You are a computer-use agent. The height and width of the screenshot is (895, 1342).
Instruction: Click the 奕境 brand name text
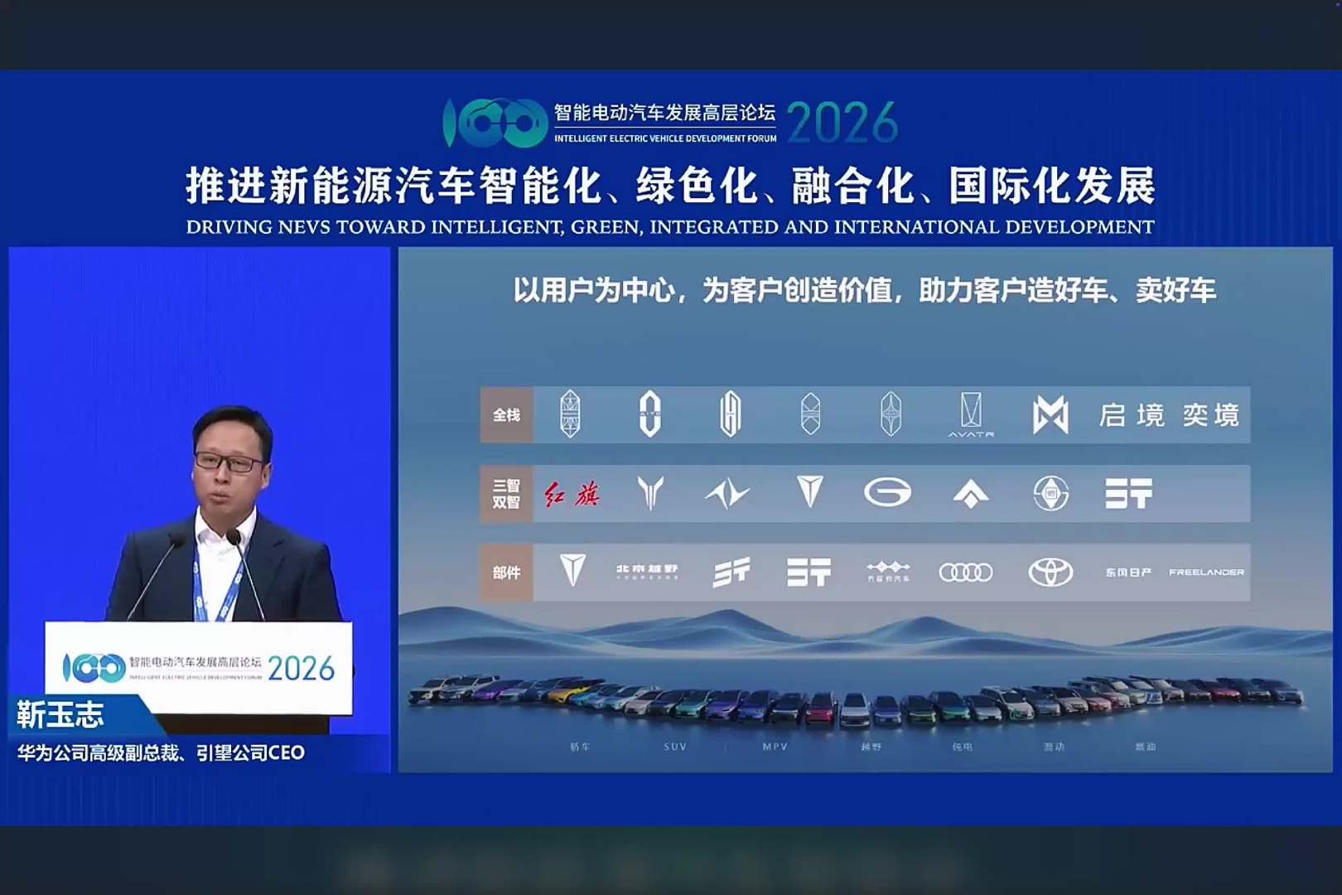point(1209,415)
